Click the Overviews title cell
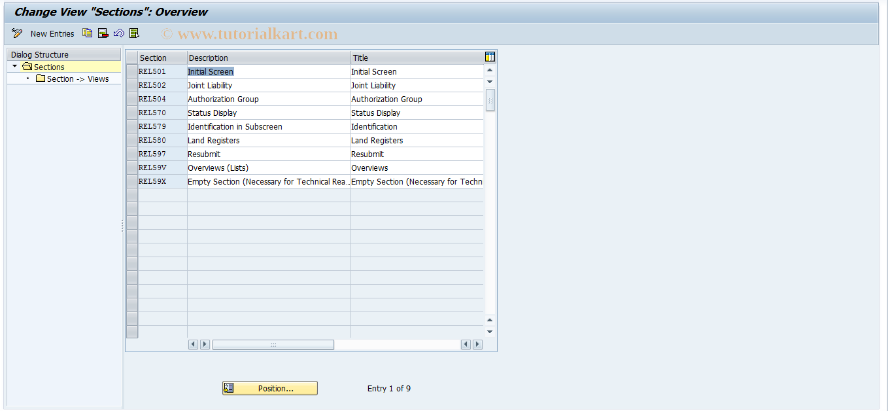 tap(417, 168)
